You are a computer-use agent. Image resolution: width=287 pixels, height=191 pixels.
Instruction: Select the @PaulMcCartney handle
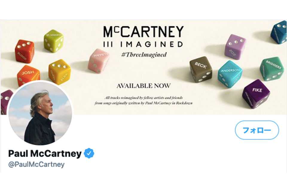(x=36, y=164)
